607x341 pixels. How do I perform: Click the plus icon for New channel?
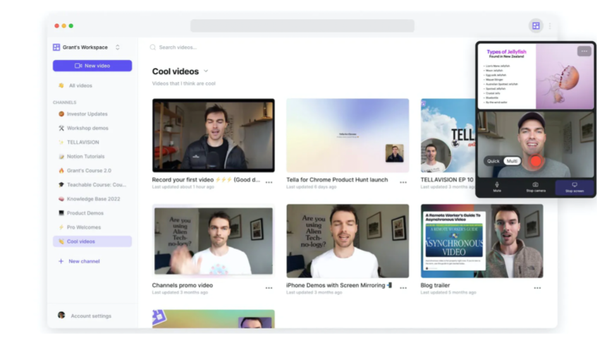coord(61,261)
